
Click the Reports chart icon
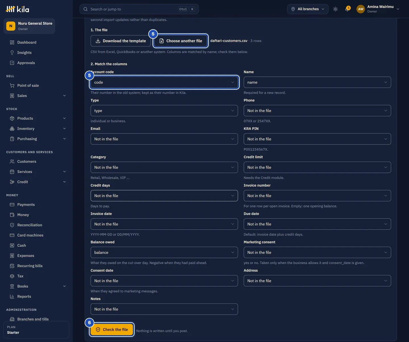point(12,297)
